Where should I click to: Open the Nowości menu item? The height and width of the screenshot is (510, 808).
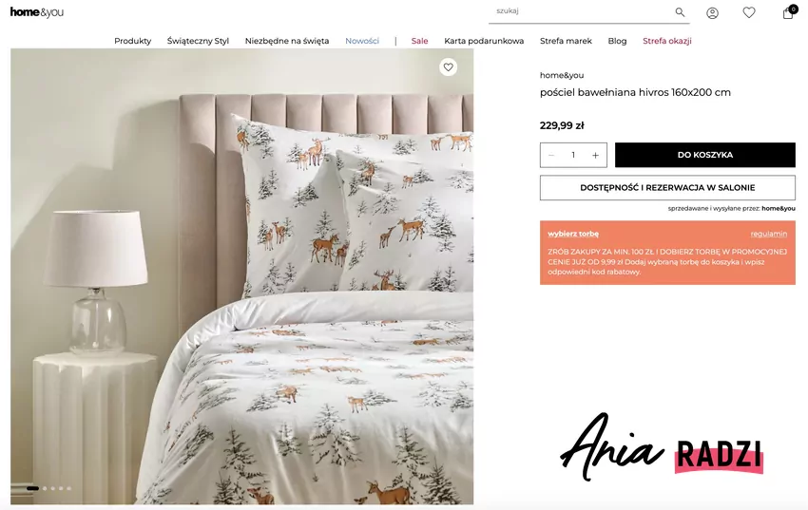coord(362,41)
